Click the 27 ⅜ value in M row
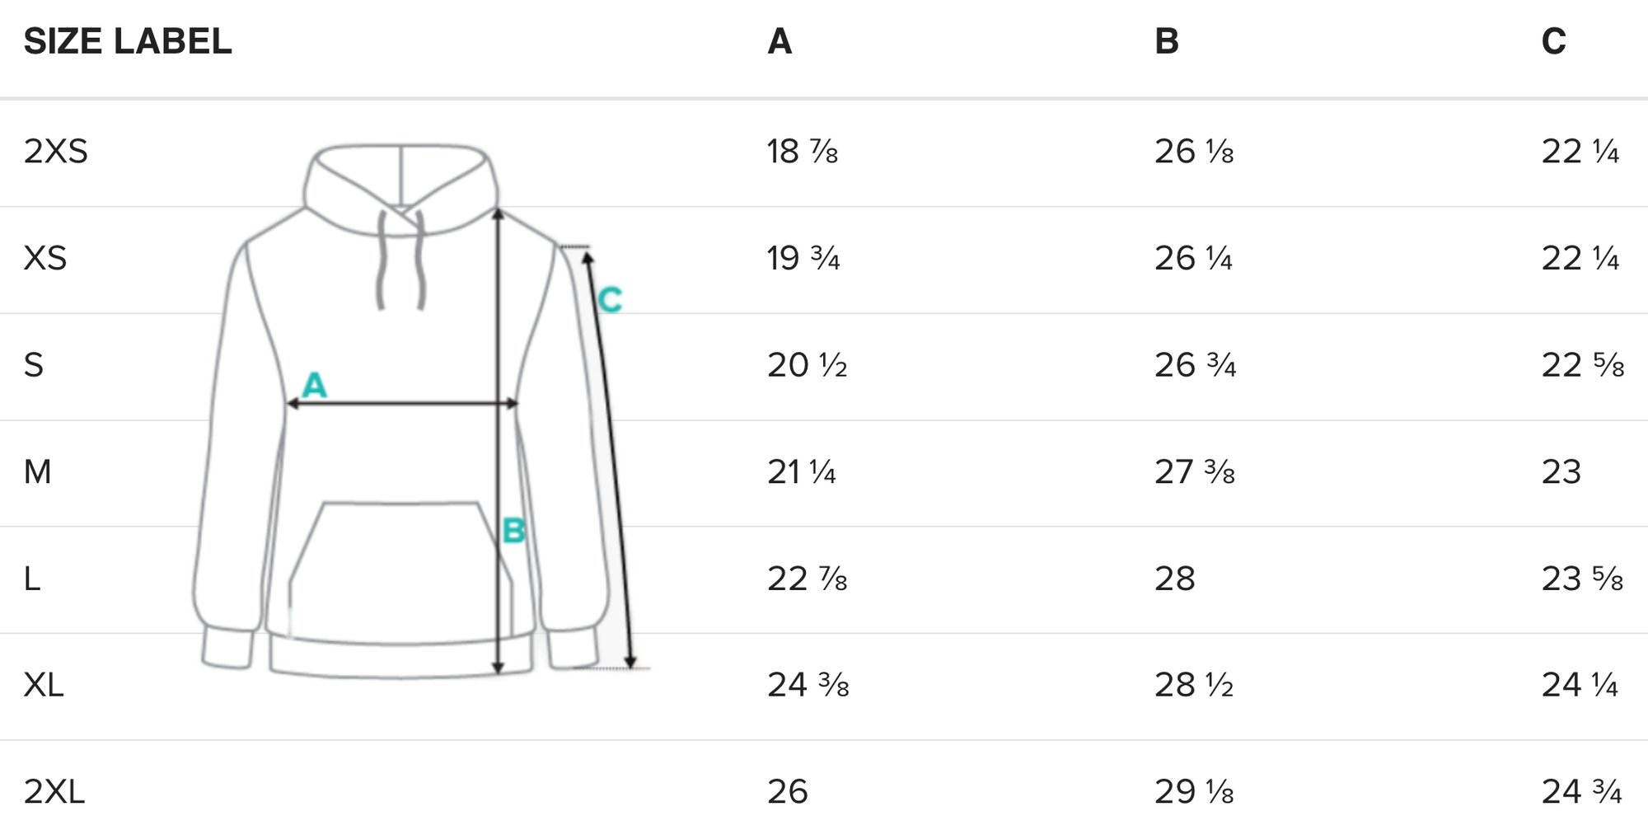The image size is (1648, 825). point(1195,472)
